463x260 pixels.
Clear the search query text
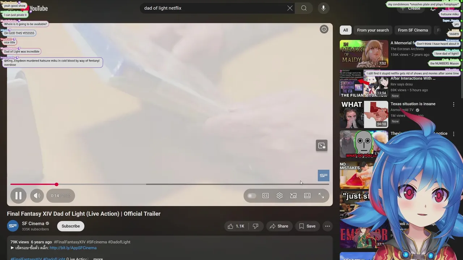coord(290,8)
